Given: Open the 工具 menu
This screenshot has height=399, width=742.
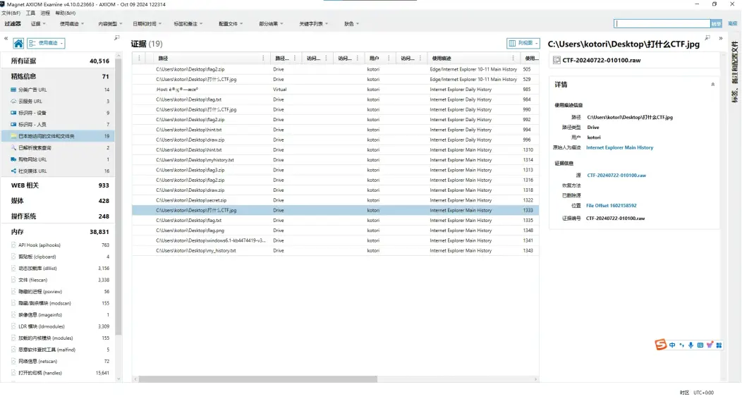Looking at the screenshot, I should (x=30, y=13).
